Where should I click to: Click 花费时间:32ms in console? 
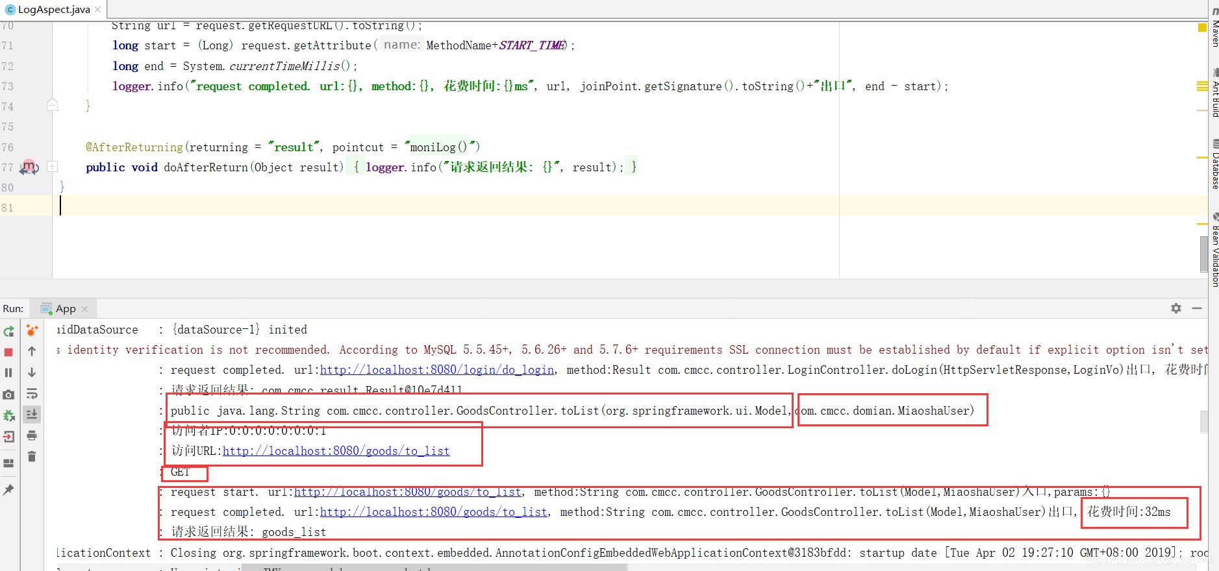click(1129, 512)
